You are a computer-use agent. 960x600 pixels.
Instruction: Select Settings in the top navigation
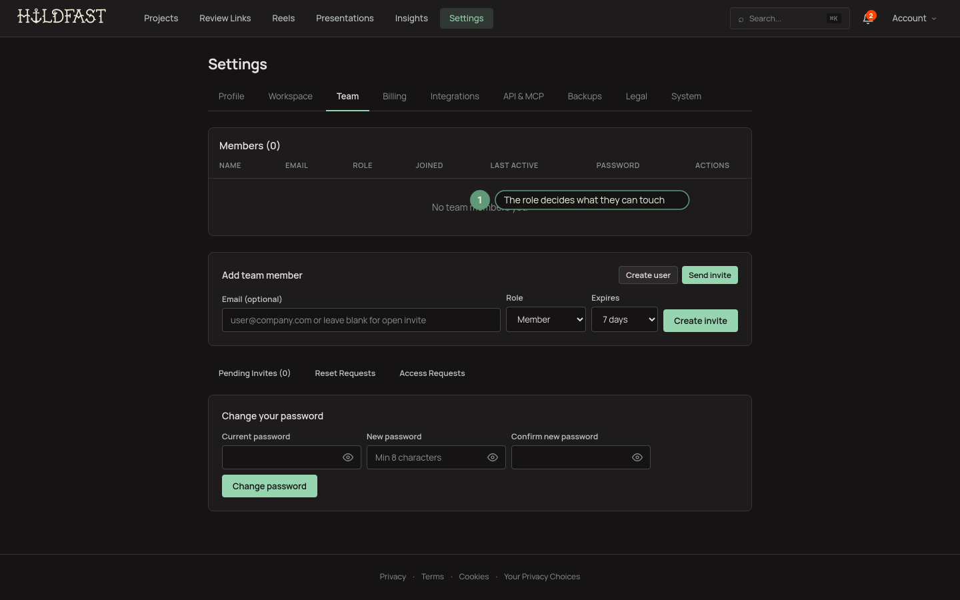467,19
